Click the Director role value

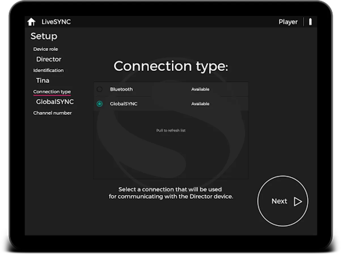click(x=49, y=59)
